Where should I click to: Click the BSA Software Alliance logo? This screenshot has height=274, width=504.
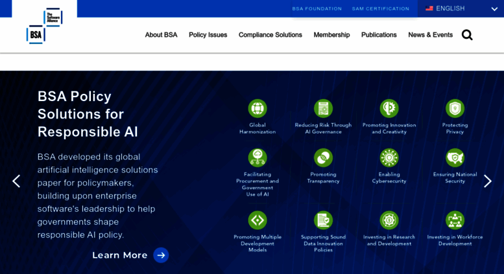(x=44, y=26)
